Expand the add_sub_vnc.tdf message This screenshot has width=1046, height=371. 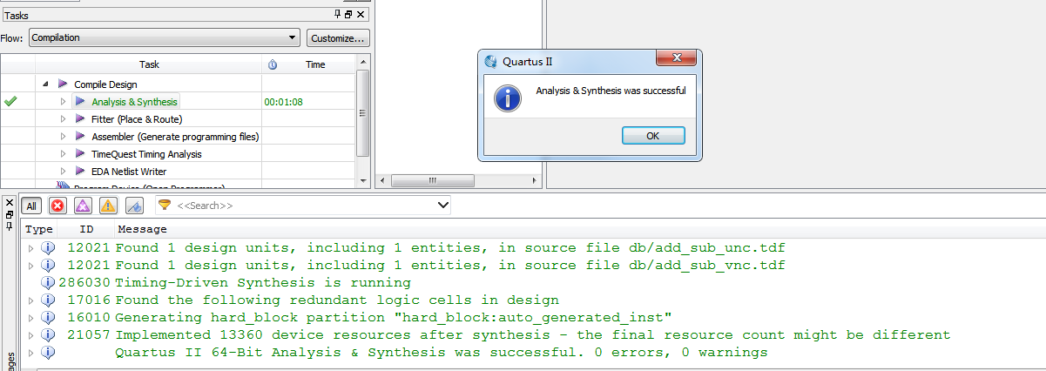[31, 266]
